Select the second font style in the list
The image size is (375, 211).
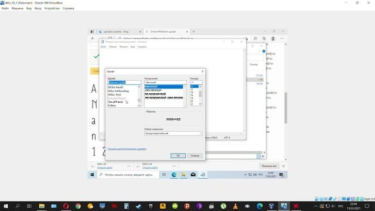click(x=153, y=90)
